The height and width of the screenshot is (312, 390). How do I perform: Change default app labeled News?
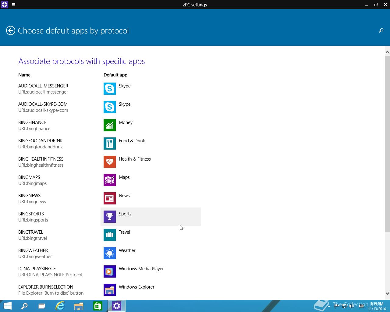point(124,196)
